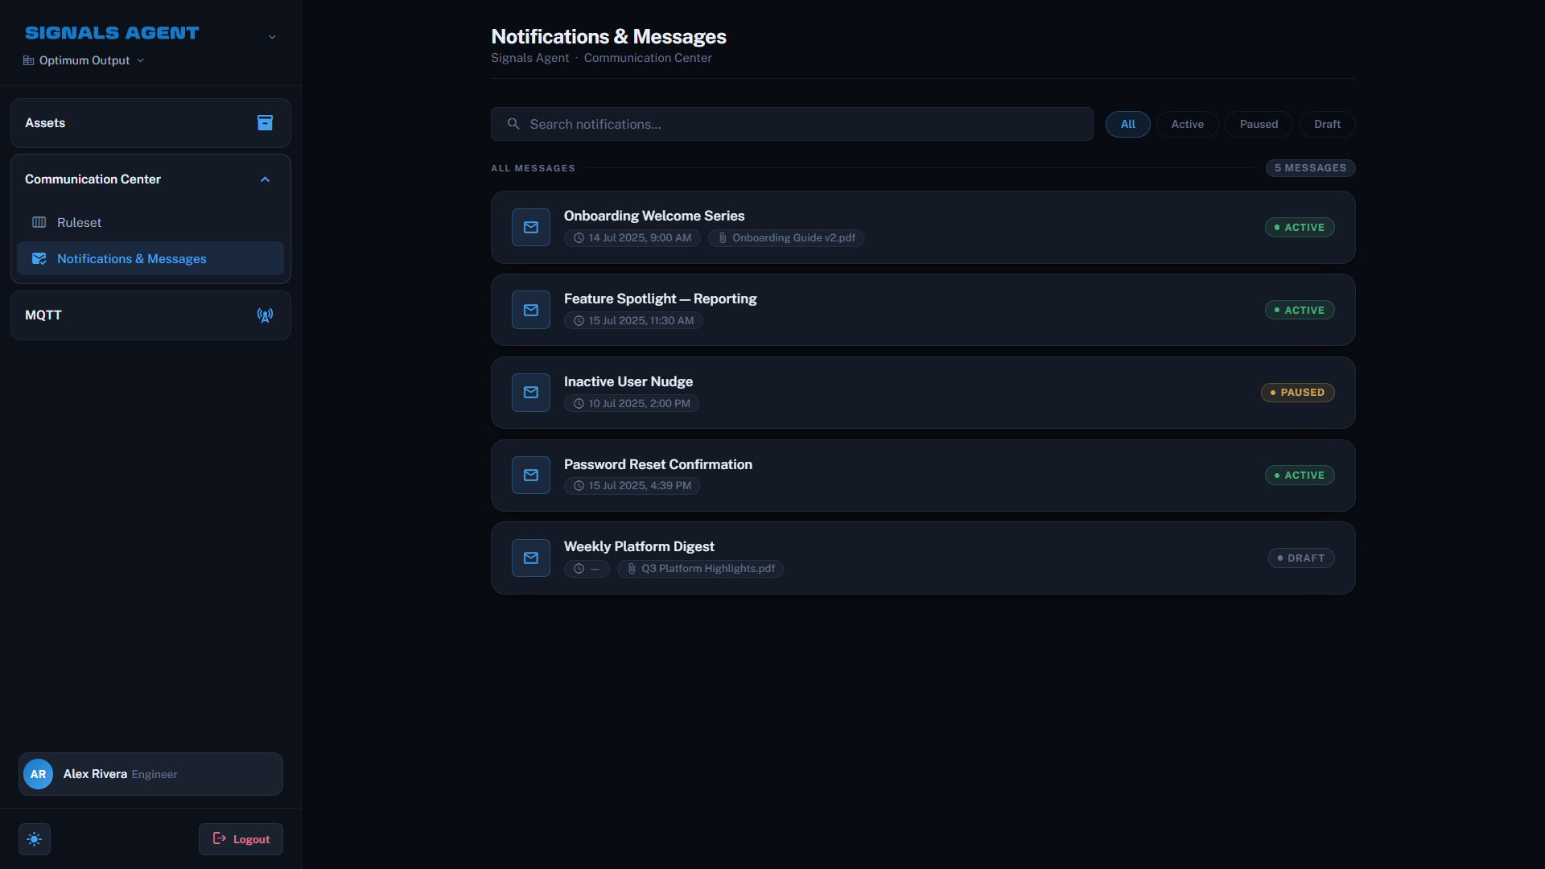Open the Ruleset menu item
1545x869 pixels.
[150, 222]
